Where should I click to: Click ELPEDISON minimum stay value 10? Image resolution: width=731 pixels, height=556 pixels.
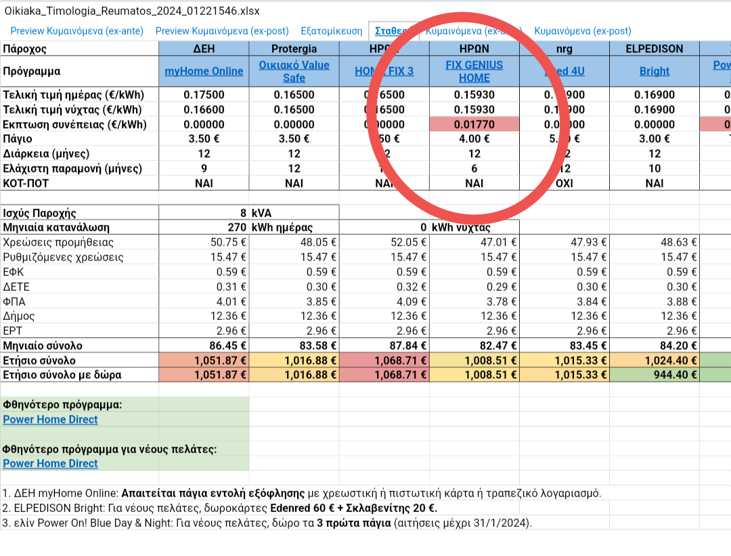pos(655,168)
